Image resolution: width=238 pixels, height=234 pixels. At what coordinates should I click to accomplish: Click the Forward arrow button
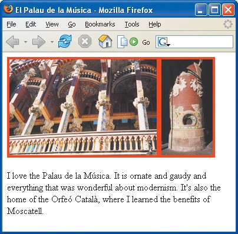coord(38,42)
